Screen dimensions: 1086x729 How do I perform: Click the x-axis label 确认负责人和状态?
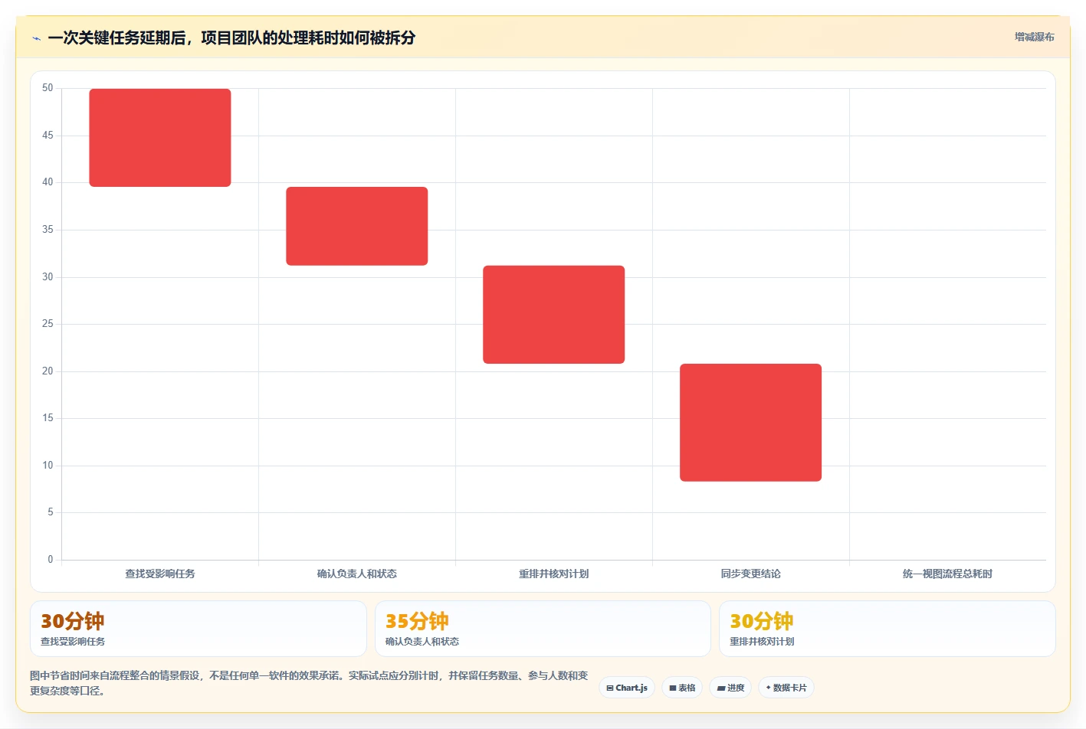point(357,574)
